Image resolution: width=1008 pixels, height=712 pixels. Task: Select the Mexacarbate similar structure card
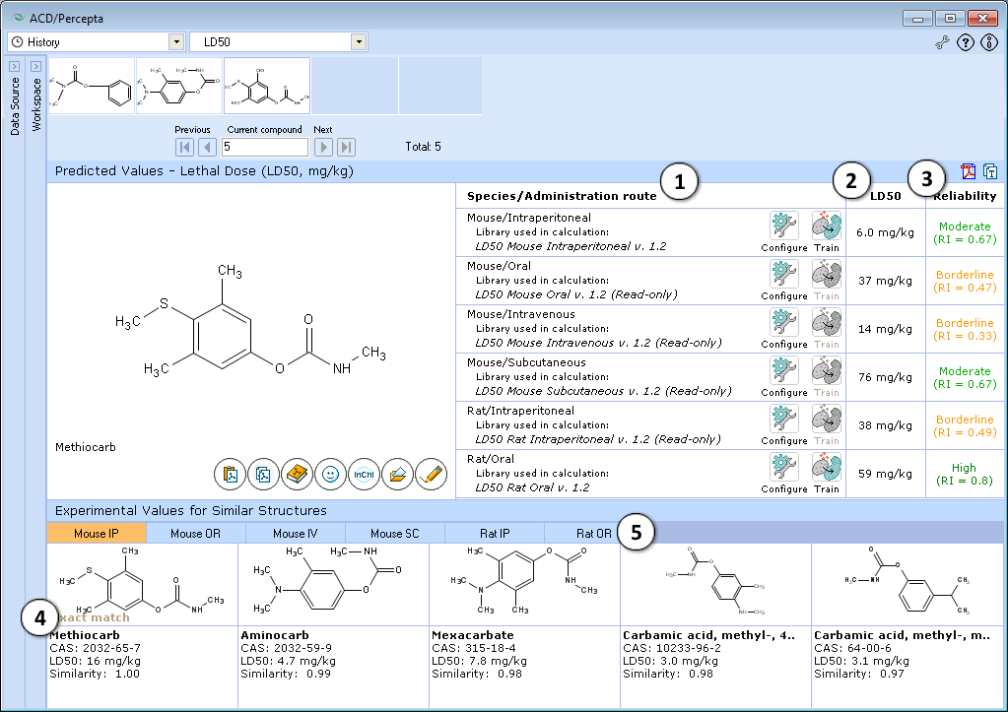(x=524, y=625)
